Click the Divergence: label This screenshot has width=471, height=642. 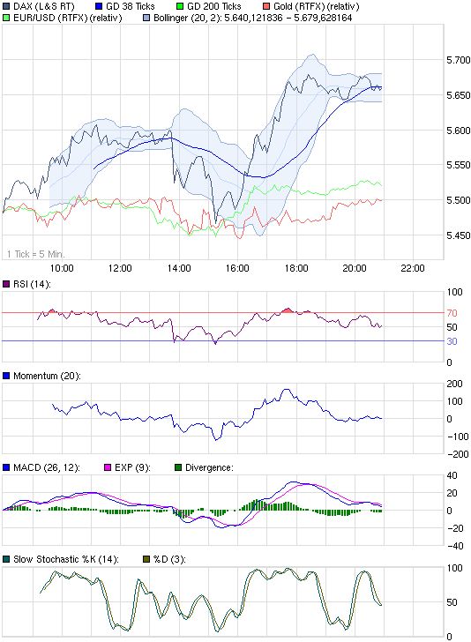209,467
